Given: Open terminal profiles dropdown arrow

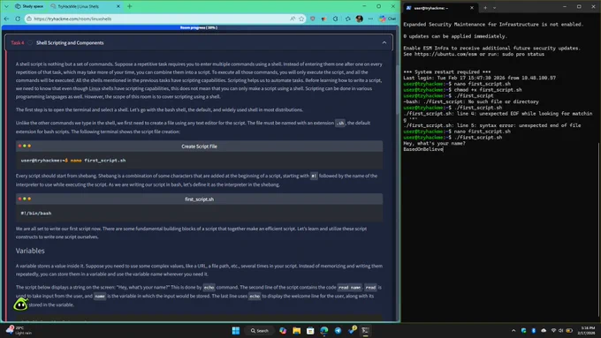Looking at the screenshot, I should point(494,8).
